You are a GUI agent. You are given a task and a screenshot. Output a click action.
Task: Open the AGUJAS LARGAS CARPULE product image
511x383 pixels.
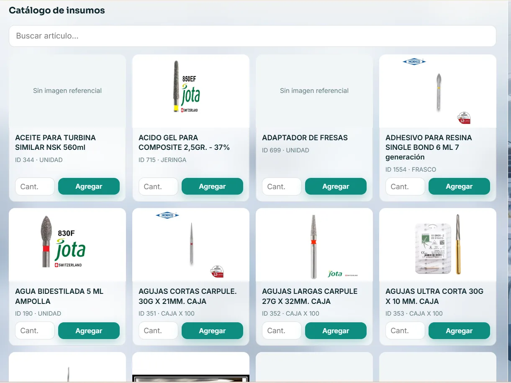point(314,245)
